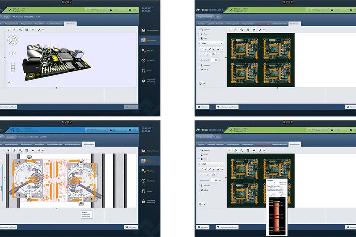Screen dimensions: 356x237
Task: Click Autorouting ausführen in top-left window
Action: [8, 107]
